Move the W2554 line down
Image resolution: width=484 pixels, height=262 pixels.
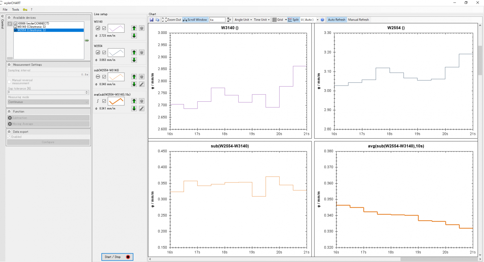pyautogui.click(x=134, y=60)
